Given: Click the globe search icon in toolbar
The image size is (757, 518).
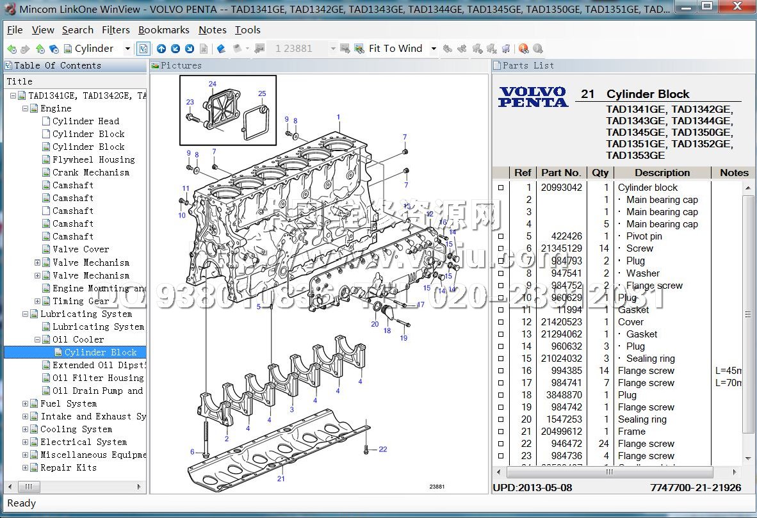Looking at the screenshot, I should coord(523,49).
